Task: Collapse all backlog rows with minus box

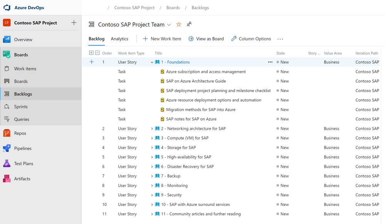Action: 98,53
